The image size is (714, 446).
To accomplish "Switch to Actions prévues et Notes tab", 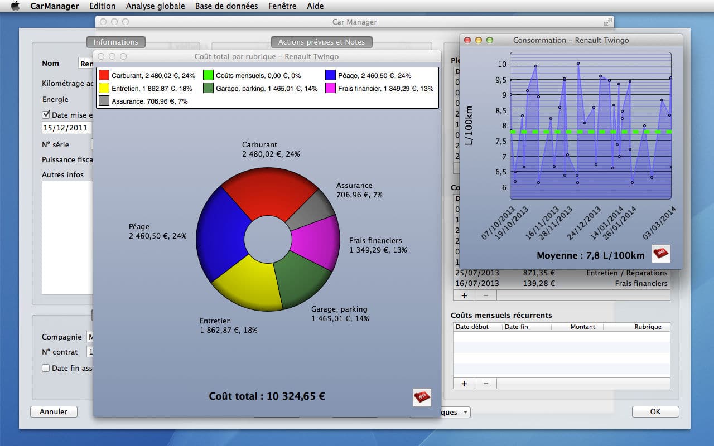I will (x=321, y=42).
